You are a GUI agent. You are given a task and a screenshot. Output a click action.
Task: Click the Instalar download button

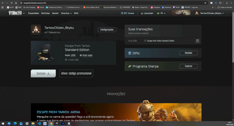43,73
